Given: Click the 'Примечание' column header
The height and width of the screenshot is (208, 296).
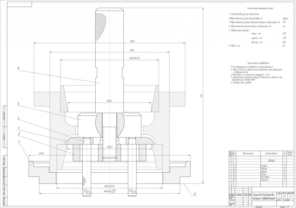Looking at the screenshot, I should (x=290, y=153).
